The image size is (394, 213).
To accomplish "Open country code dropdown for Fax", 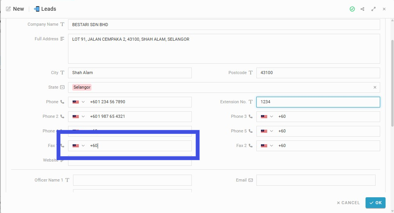I will (83, 145).
